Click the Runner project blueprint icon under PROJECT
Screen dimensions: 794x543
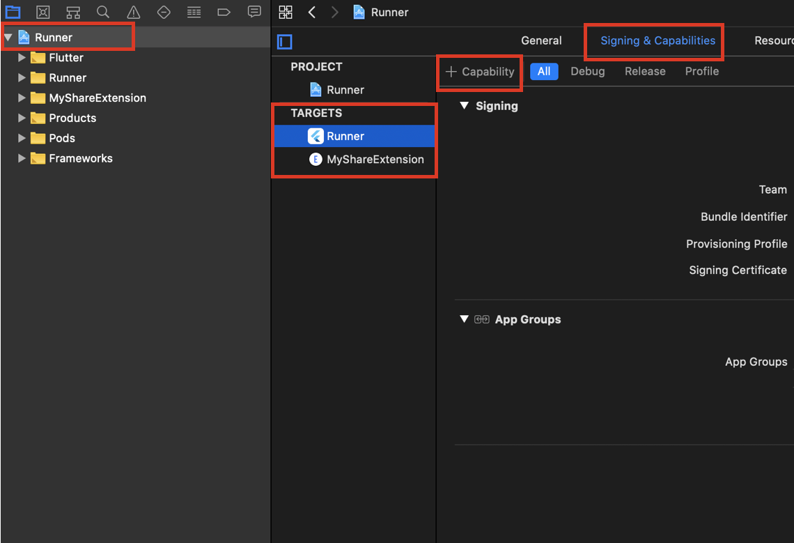[x=316, y=90]
